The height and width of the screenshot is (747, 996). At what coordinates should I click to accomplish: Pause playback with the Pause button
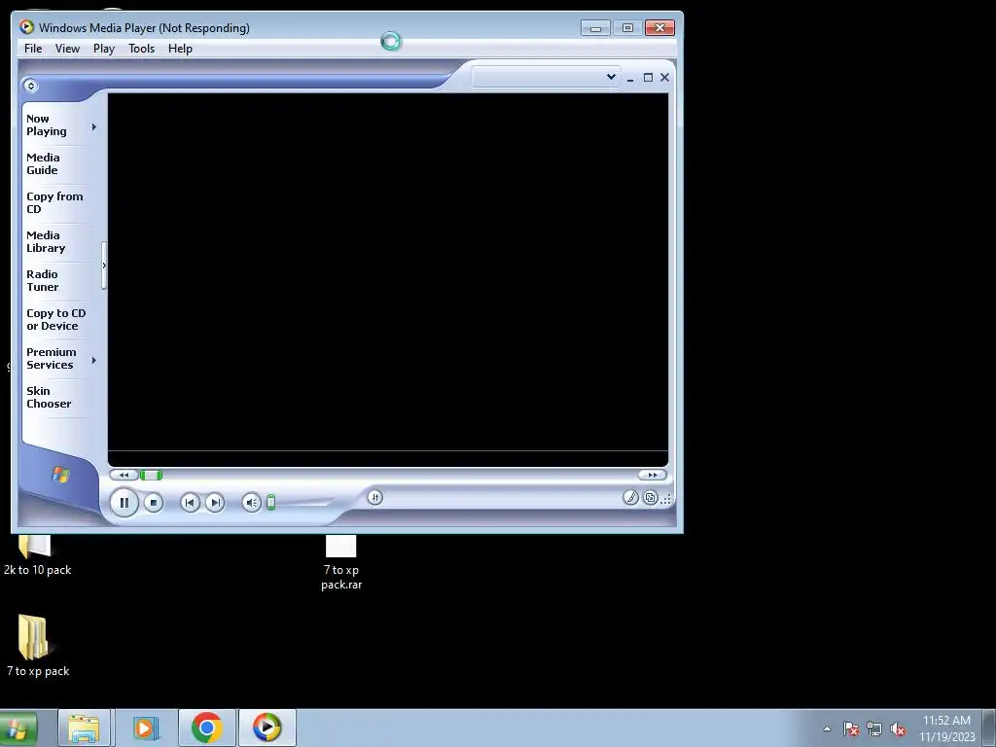click(124, 503)
